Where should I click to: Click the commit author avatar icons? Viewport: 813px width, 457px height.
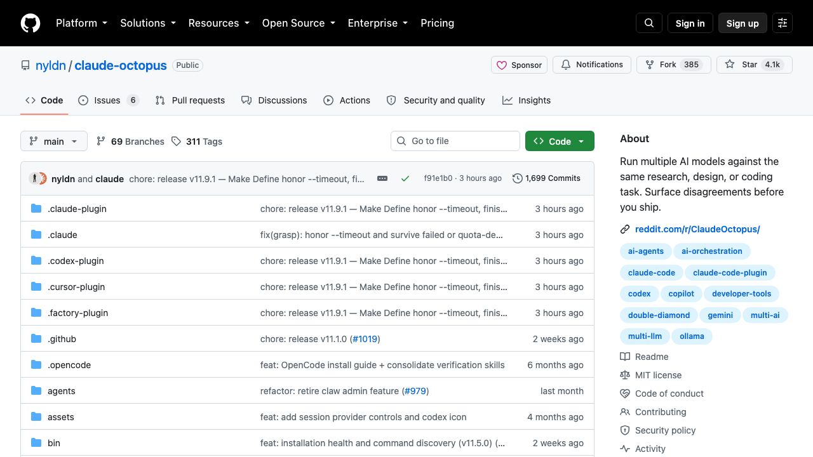tap(38, 178)
